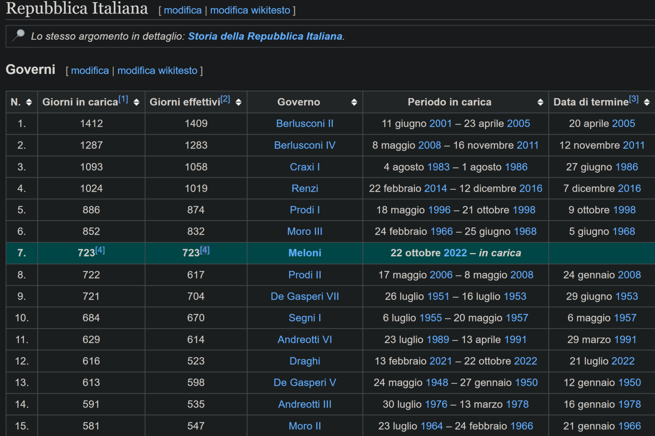Screen dimensions: 655x436
Task: Click the magnifier icon beside 'Lo stesso argomento'
Action: pos(18,35)
